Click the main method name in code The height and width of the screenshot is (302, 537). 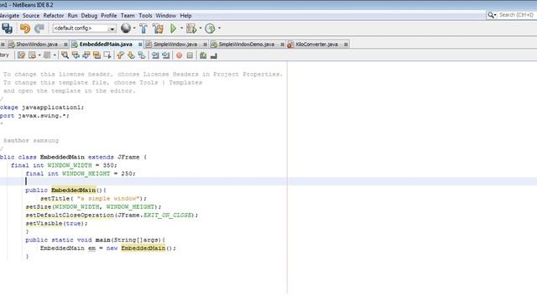click(102, 240)
